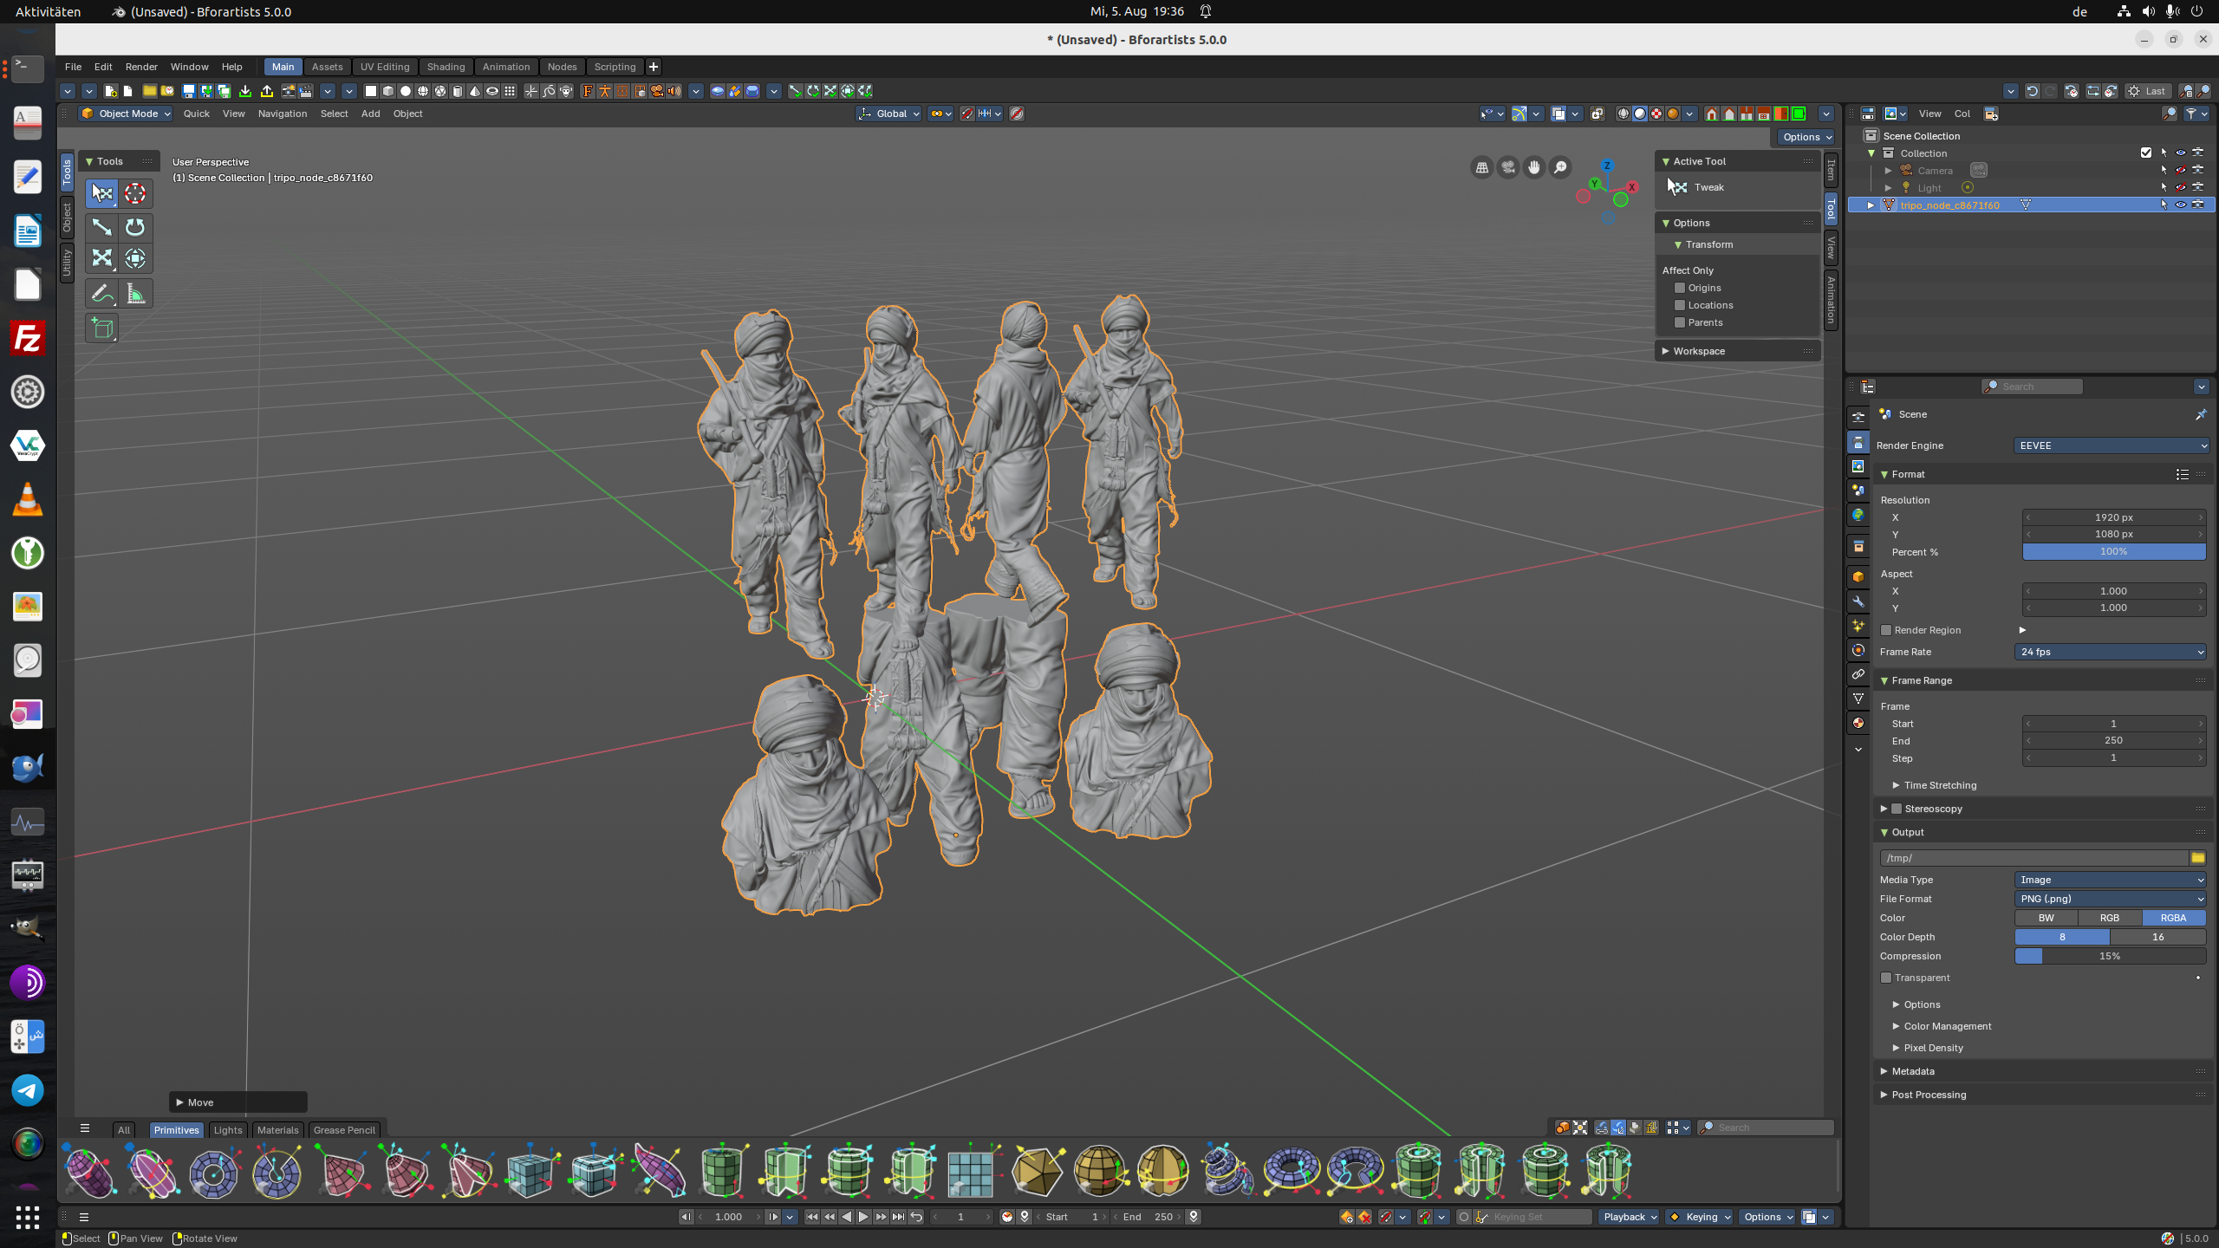This screenshot has height=1248, width=2219.
Task: Switch asset shelf to Materials tab
Action: [277, 1130]
